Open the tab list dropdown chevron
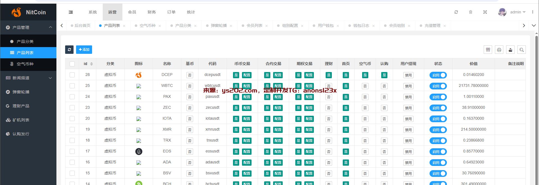Viewport: 539px width, 185px height. point(534,26)
